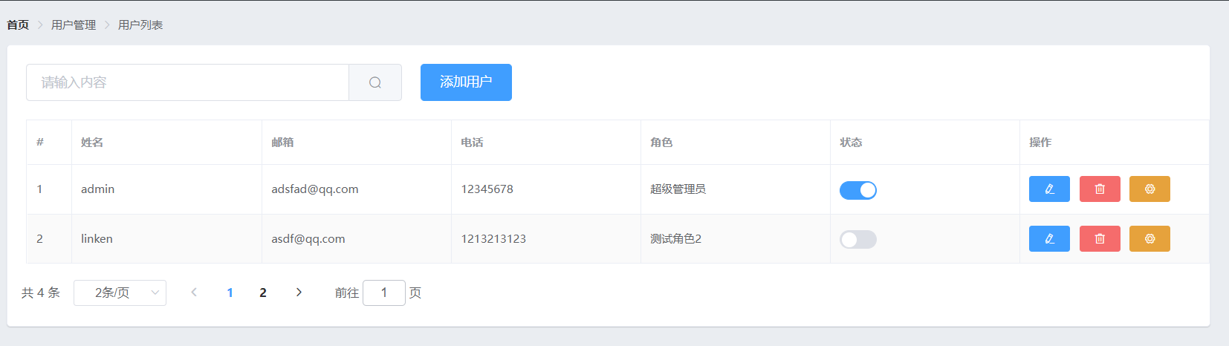This screenshot has width=1229, height=346.
Task: Click the search magnifier icon button
Action: click(x=375, y=82)
